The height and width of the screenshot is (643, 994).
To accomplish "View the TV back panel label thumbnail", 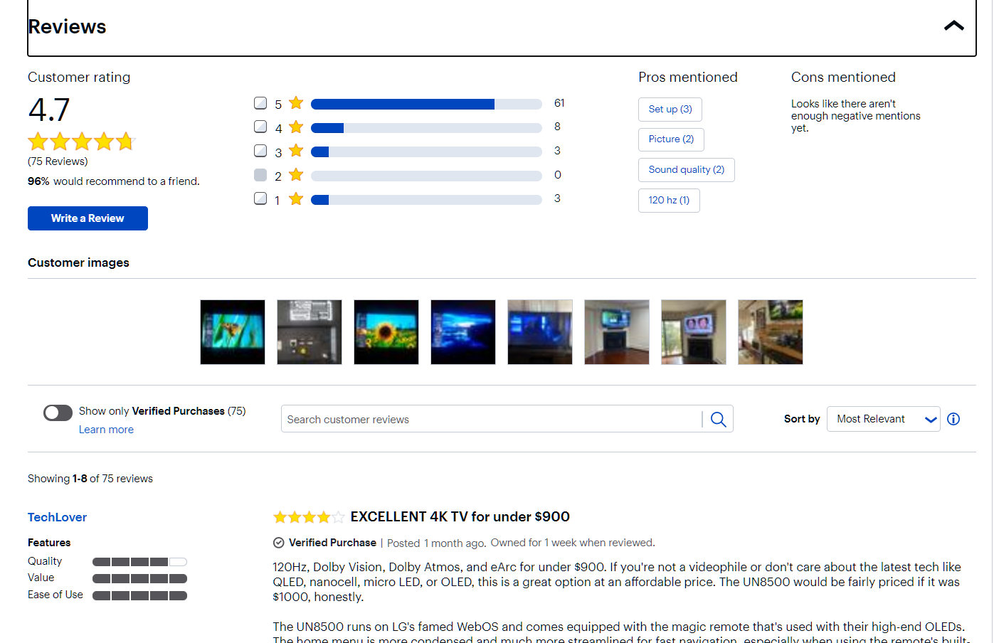I will coord(309,332).
